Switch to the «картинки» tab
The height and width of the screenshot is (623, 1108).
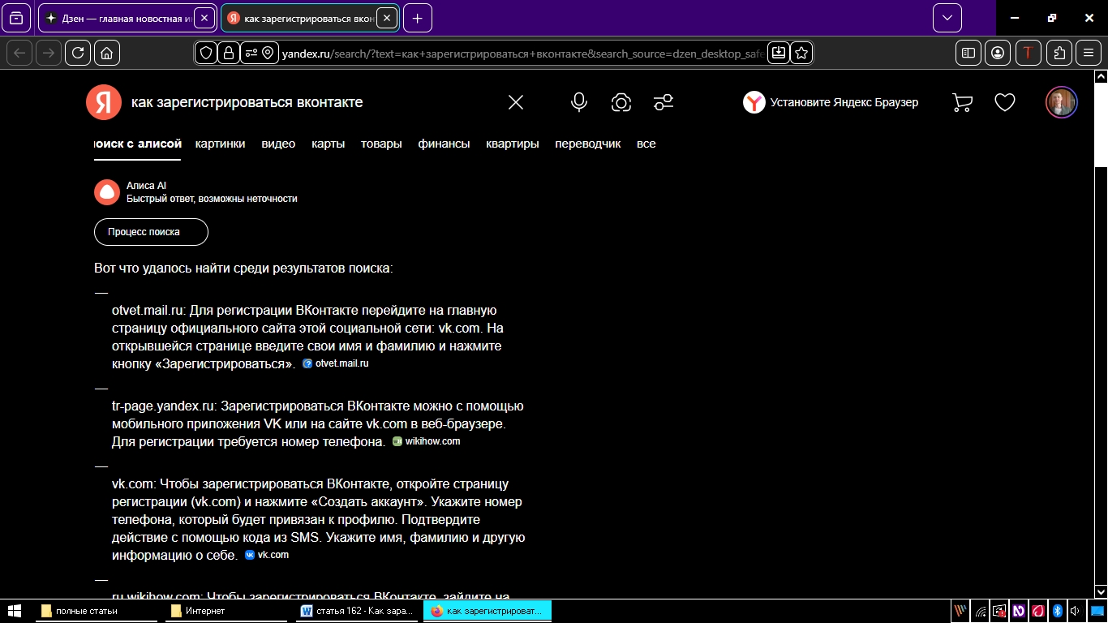pyautogui.click(x=220, y=144)
